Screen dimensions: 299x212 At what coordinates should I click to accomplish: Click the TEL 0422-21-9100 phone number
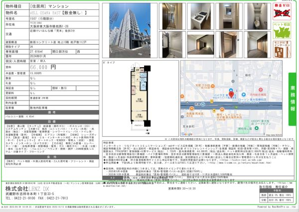pyautogui.click(x=20, y=198)
